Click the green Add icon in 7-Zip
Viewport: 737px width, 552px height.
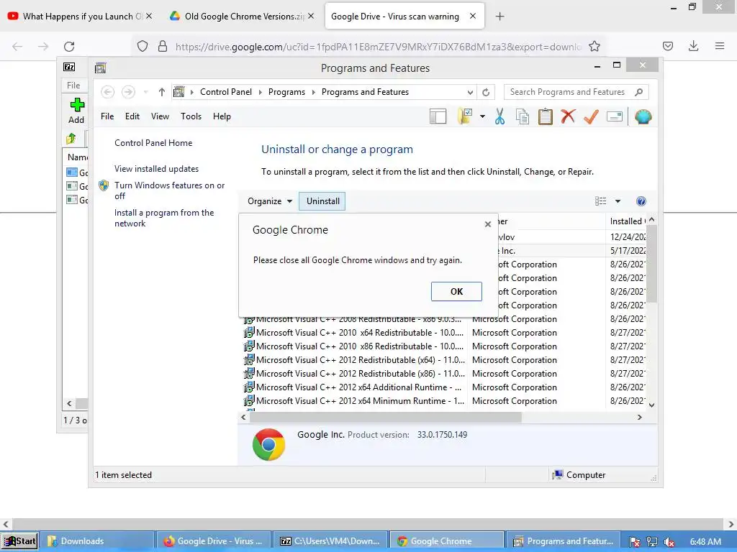coord(77,105)
